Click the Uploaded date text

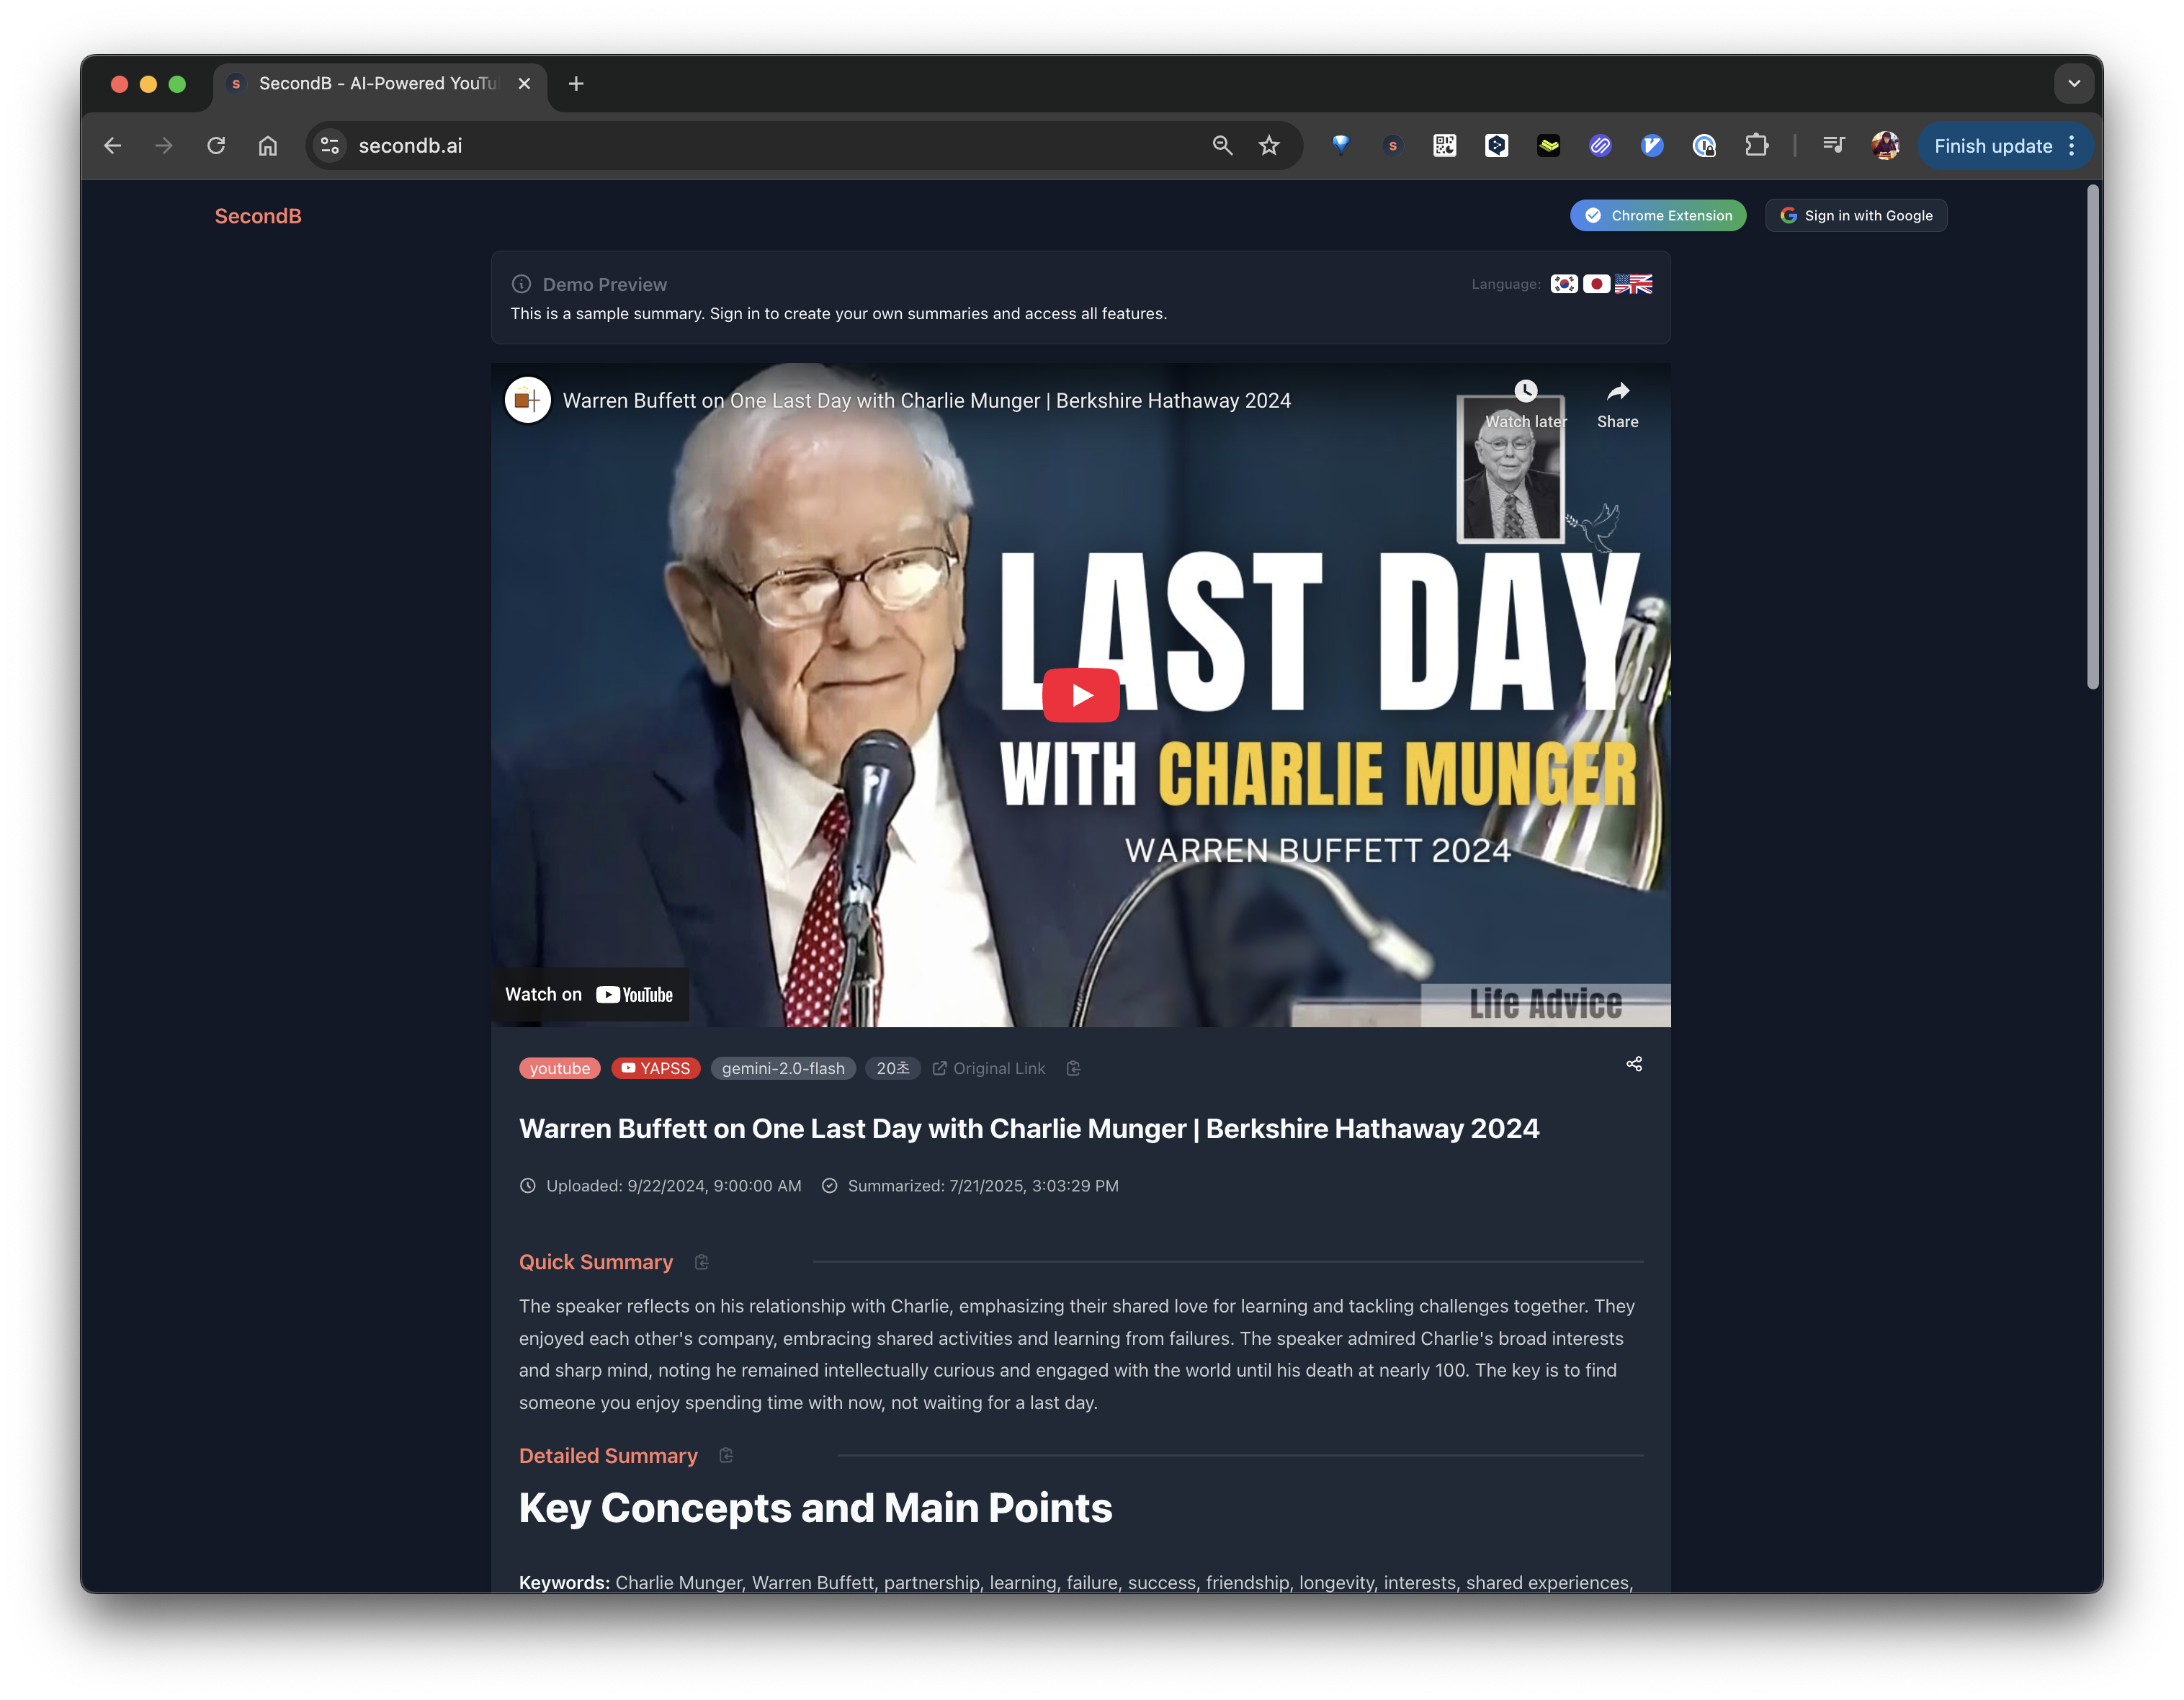tap(673, 1186)
